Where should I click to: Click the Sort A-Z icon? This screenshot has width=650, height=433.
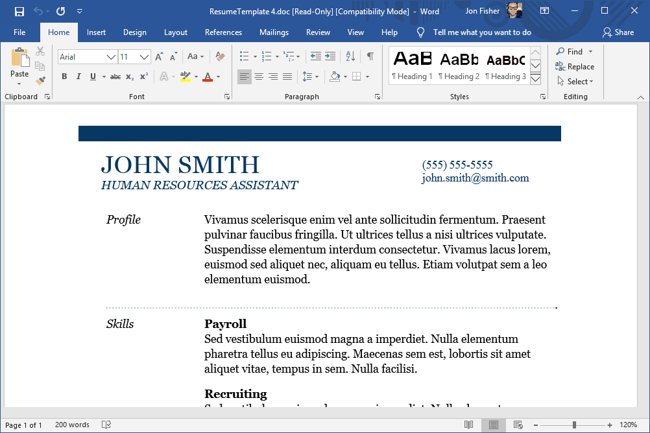[350, 57]
